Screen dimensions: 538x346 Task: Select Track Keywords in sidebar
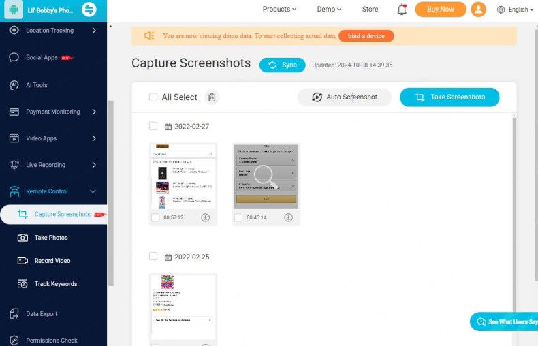[55, 284]
